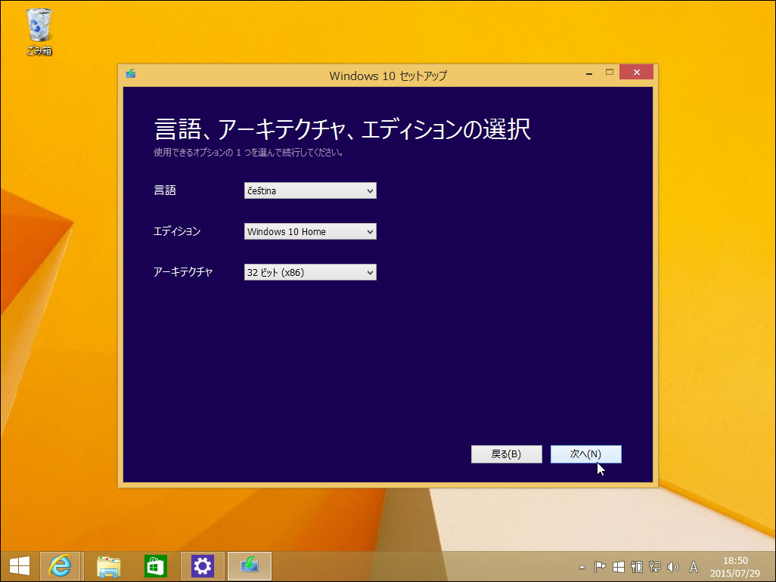Launch the green Windows Store taskbar icon
776x582 pixels.
click(x=155, y=565)
